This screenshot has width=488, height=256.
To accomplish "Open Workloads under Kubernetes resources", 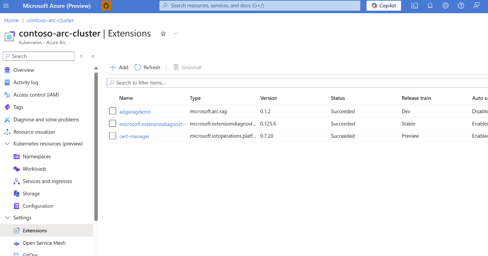I will coord(34,169).
